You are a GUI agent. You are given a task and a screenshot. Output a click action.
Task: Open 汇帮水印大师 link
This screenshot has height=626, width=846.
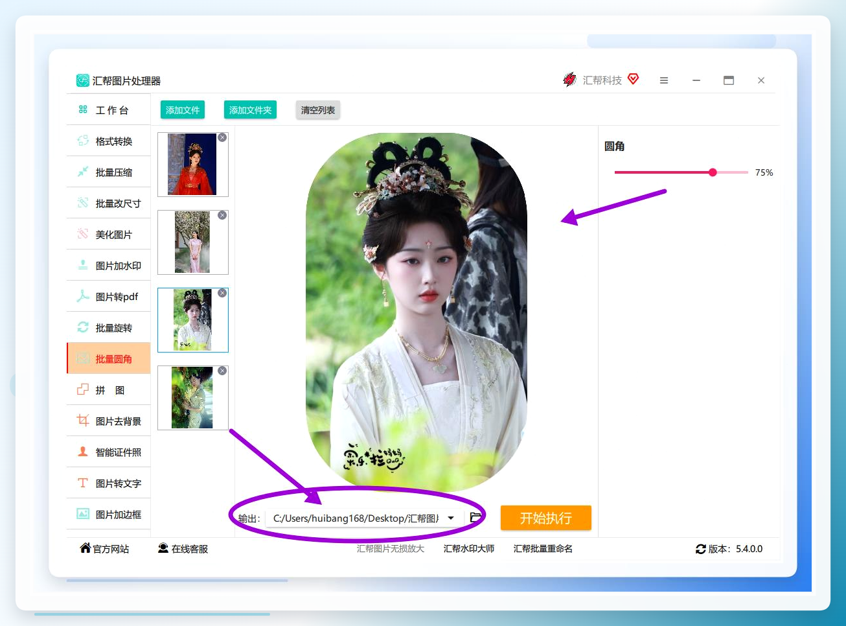[x=469, y=549]
